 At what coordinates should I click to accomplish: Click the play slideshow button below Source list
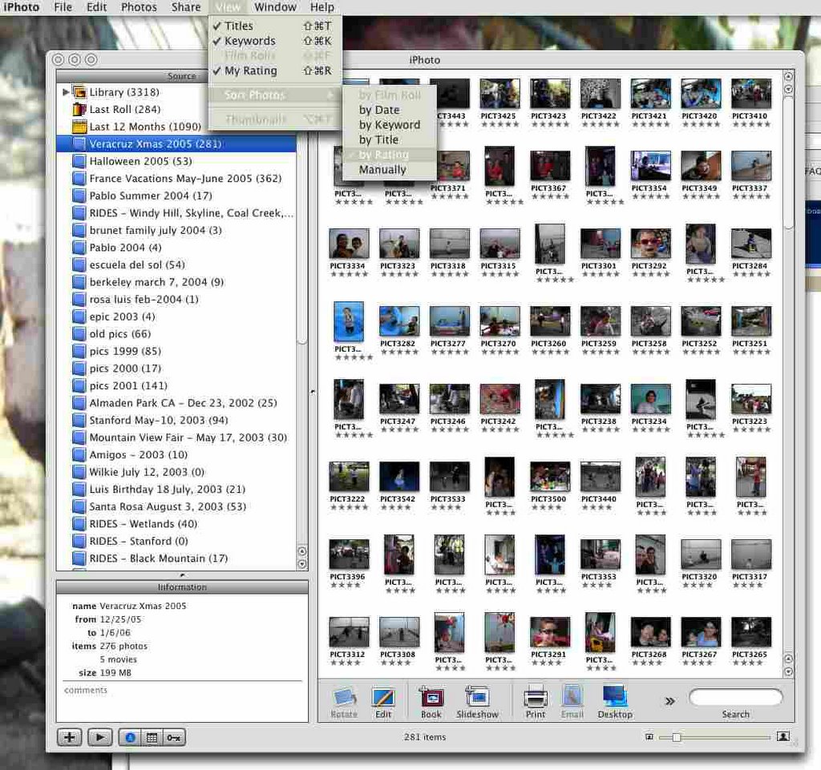click(99, 737)
